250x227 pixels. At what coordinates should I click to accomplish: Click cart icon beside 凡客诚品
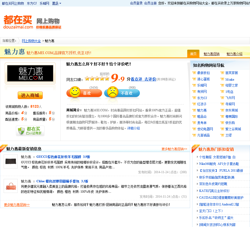click(194, 135)
